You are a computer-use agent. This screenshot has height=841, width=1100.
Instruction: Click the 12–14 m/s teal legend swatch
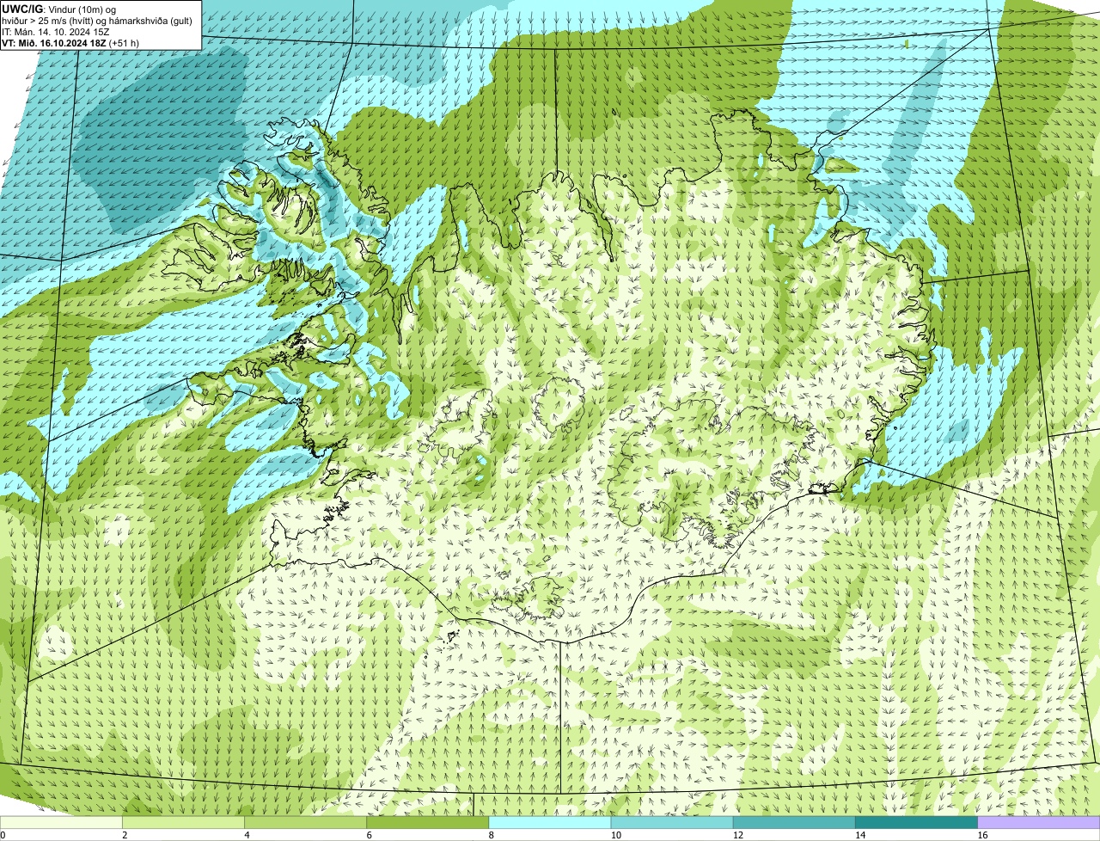tap(794, 823)
